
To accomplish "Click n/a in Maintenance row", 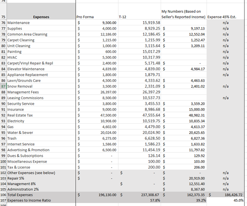I will (226, 23).
